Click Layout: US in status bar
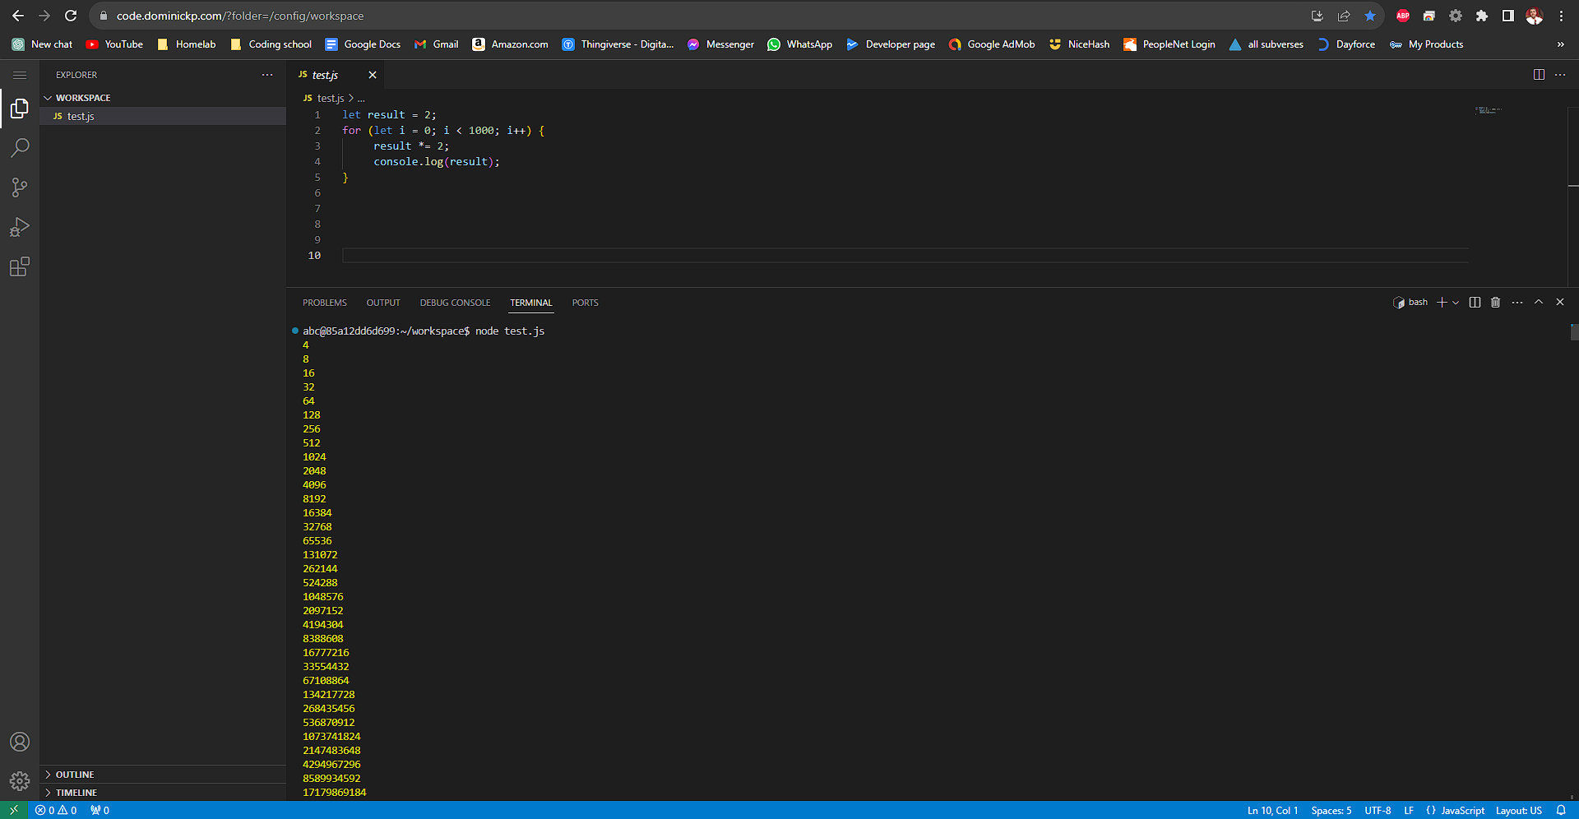The width and height of the screenshot is (1579, 819). pos(1518,810)
